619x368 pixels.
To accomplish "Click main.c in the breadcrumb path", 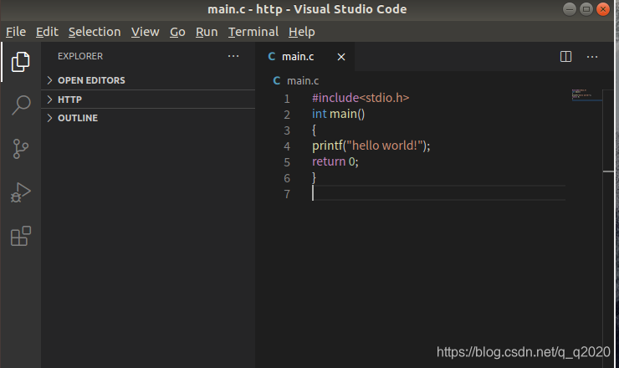I will [303, 80].
